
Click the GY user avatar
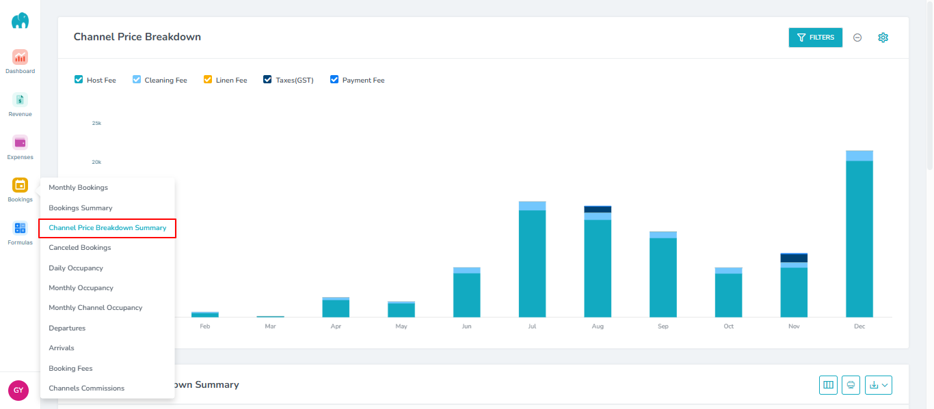(x=18, y=391)
